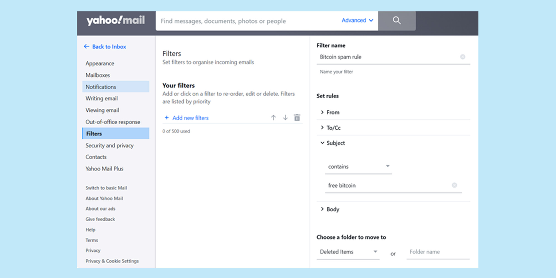556x278 pixels.
Task: Click the search magnifier icon
Action: (397, 21)
